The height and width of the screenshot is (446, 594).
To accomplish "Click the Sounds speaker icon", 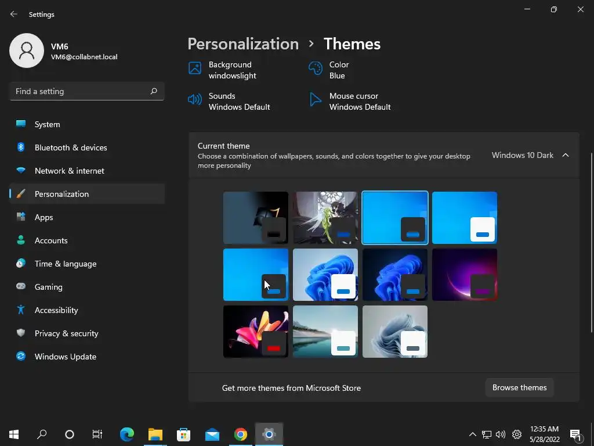I will [x=195, y=100].
